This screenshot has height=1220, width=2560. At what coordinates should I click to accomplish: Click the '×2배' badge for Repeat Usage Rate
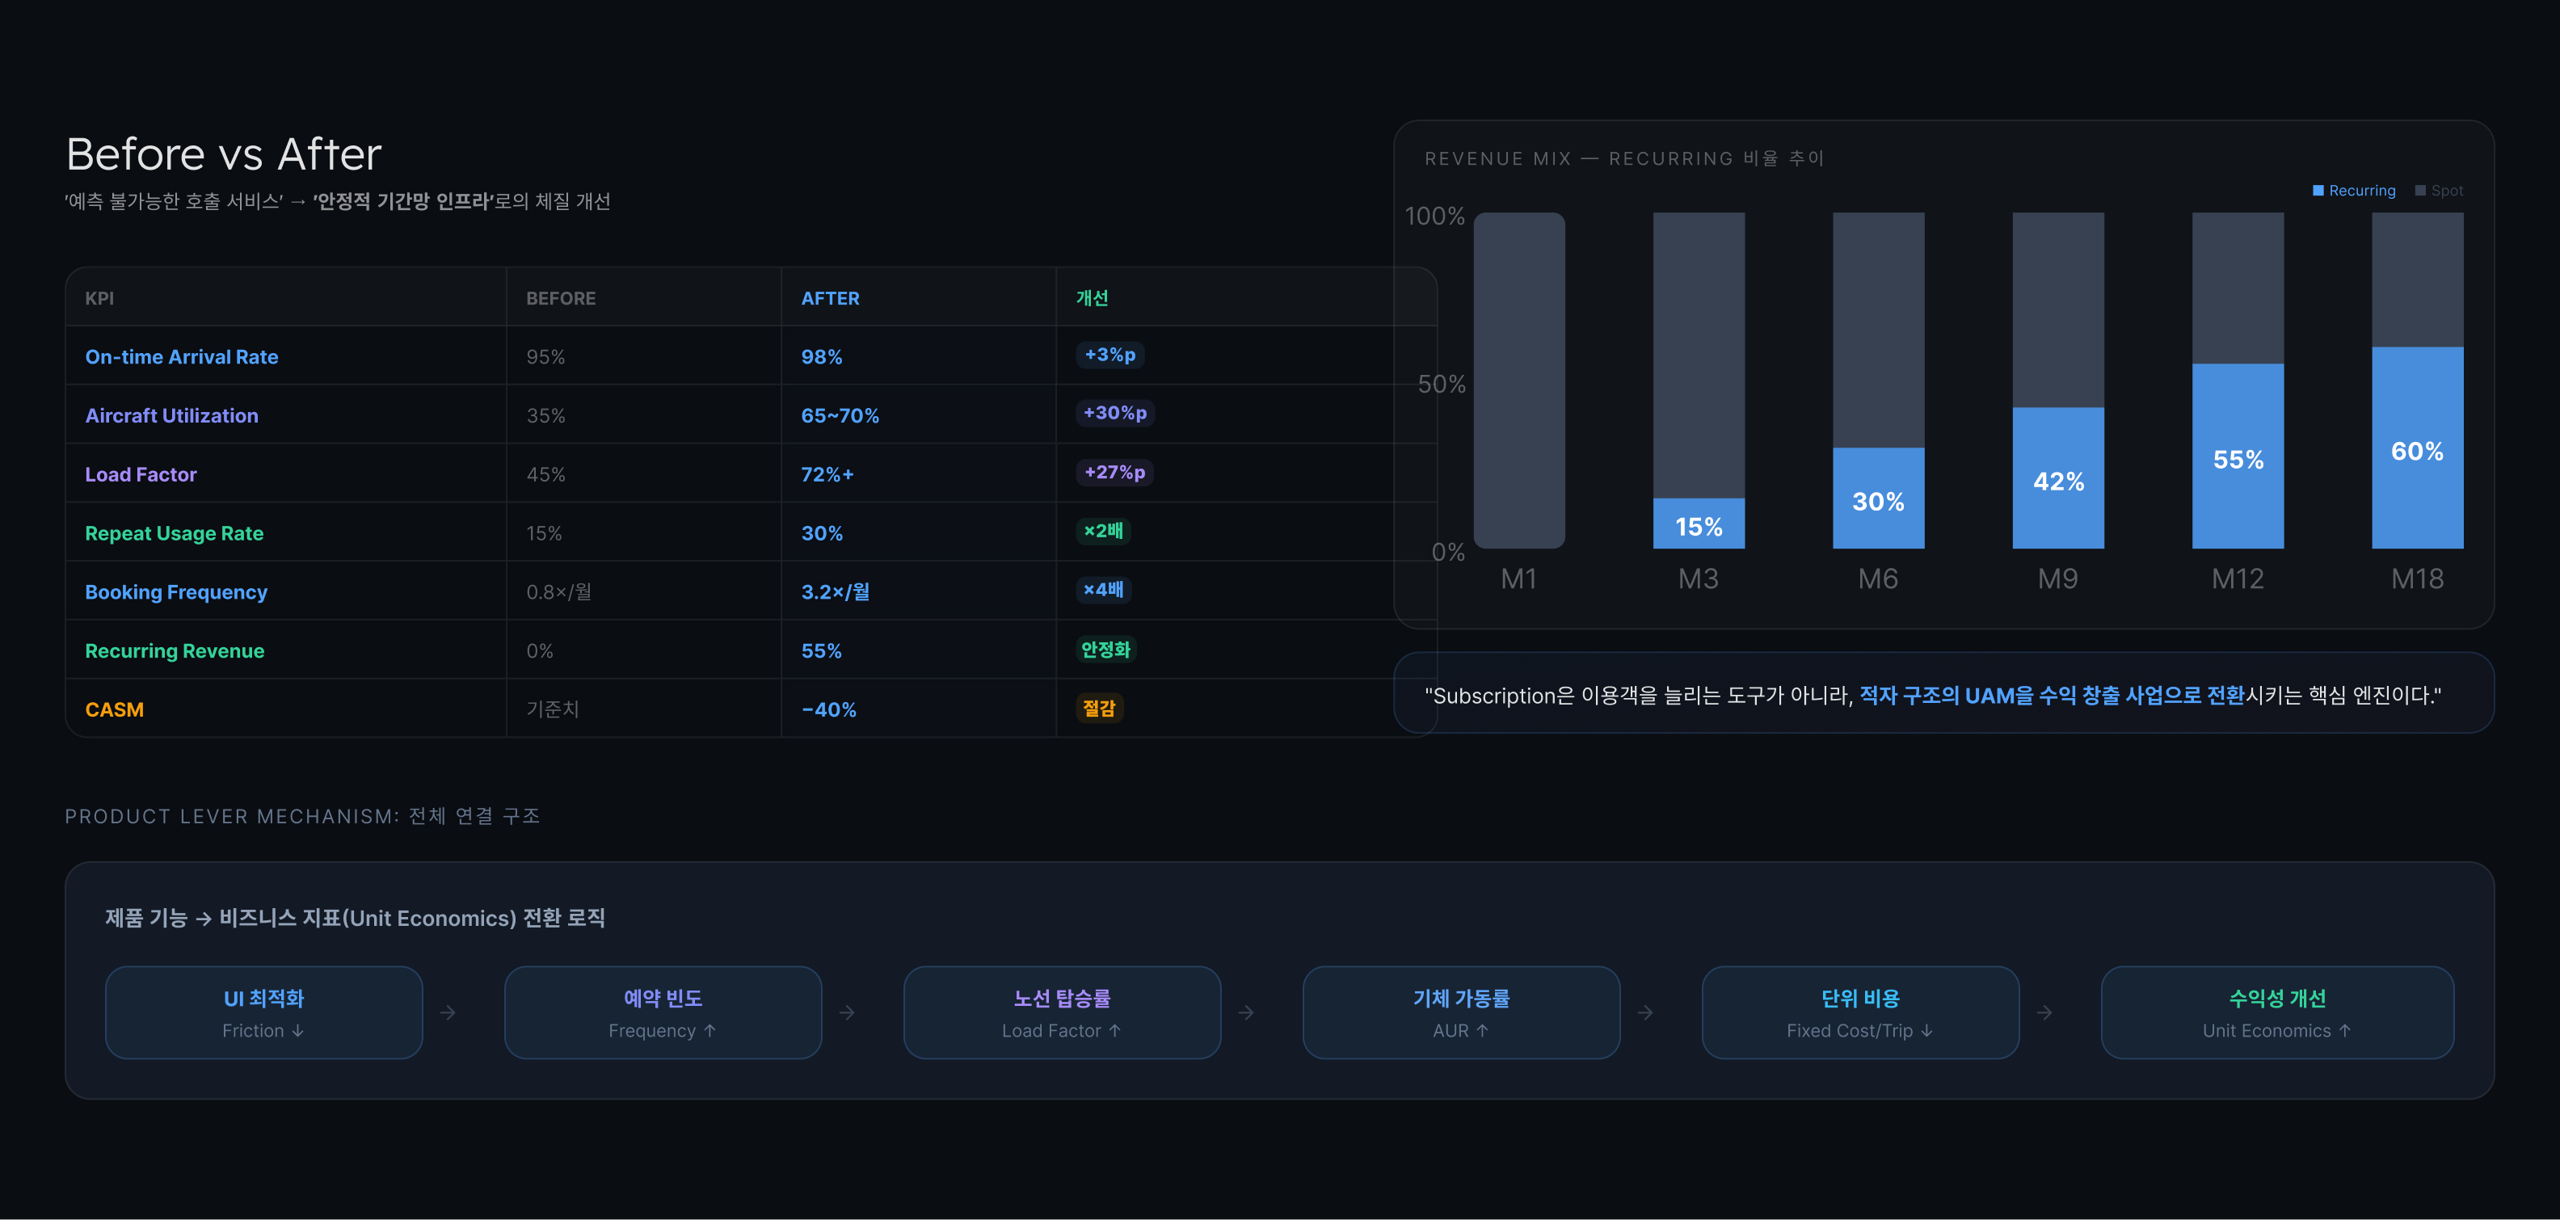coord(1101,532)
